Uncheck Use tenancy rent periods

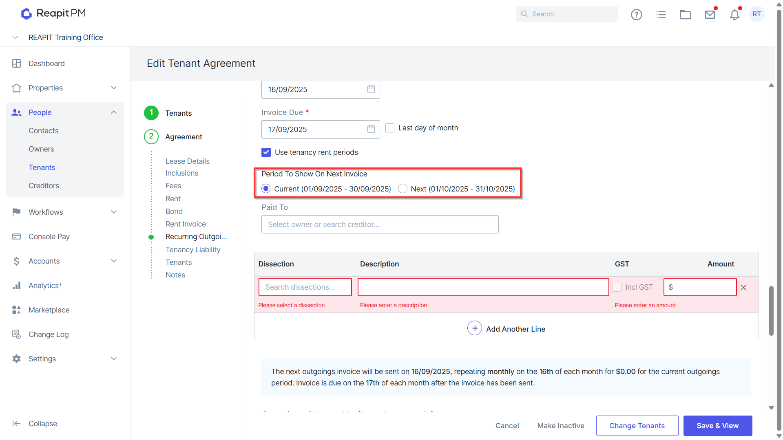(x=266, y=152)
